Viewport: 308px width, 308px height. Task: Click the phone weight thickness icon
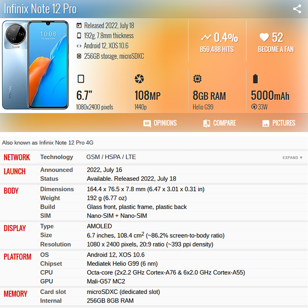[79, 35]
